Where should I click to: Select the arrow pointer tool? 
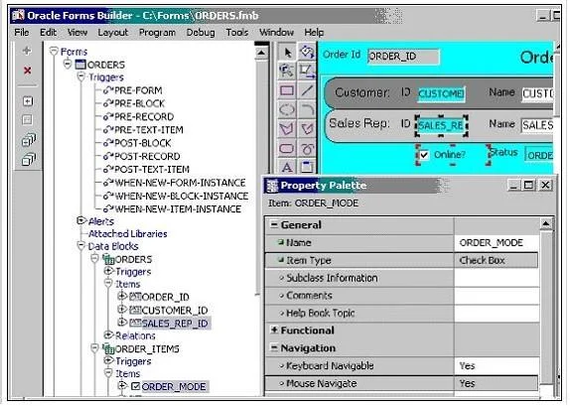pos(287,53)
